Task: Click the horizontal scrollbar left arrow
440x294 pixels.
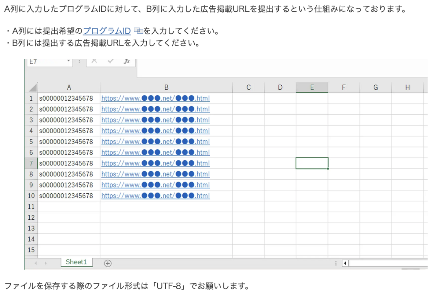Action: (x=345, y=263)
